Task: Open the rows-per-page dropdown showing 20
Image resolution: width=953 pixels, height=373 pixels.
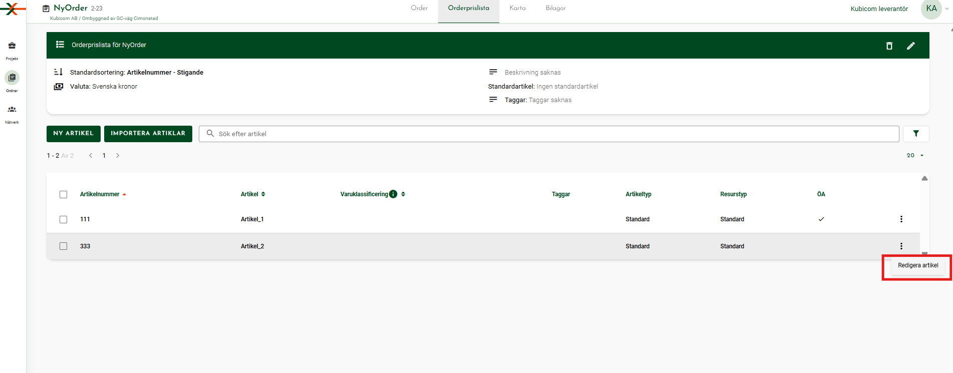Action: click(915, 156)
